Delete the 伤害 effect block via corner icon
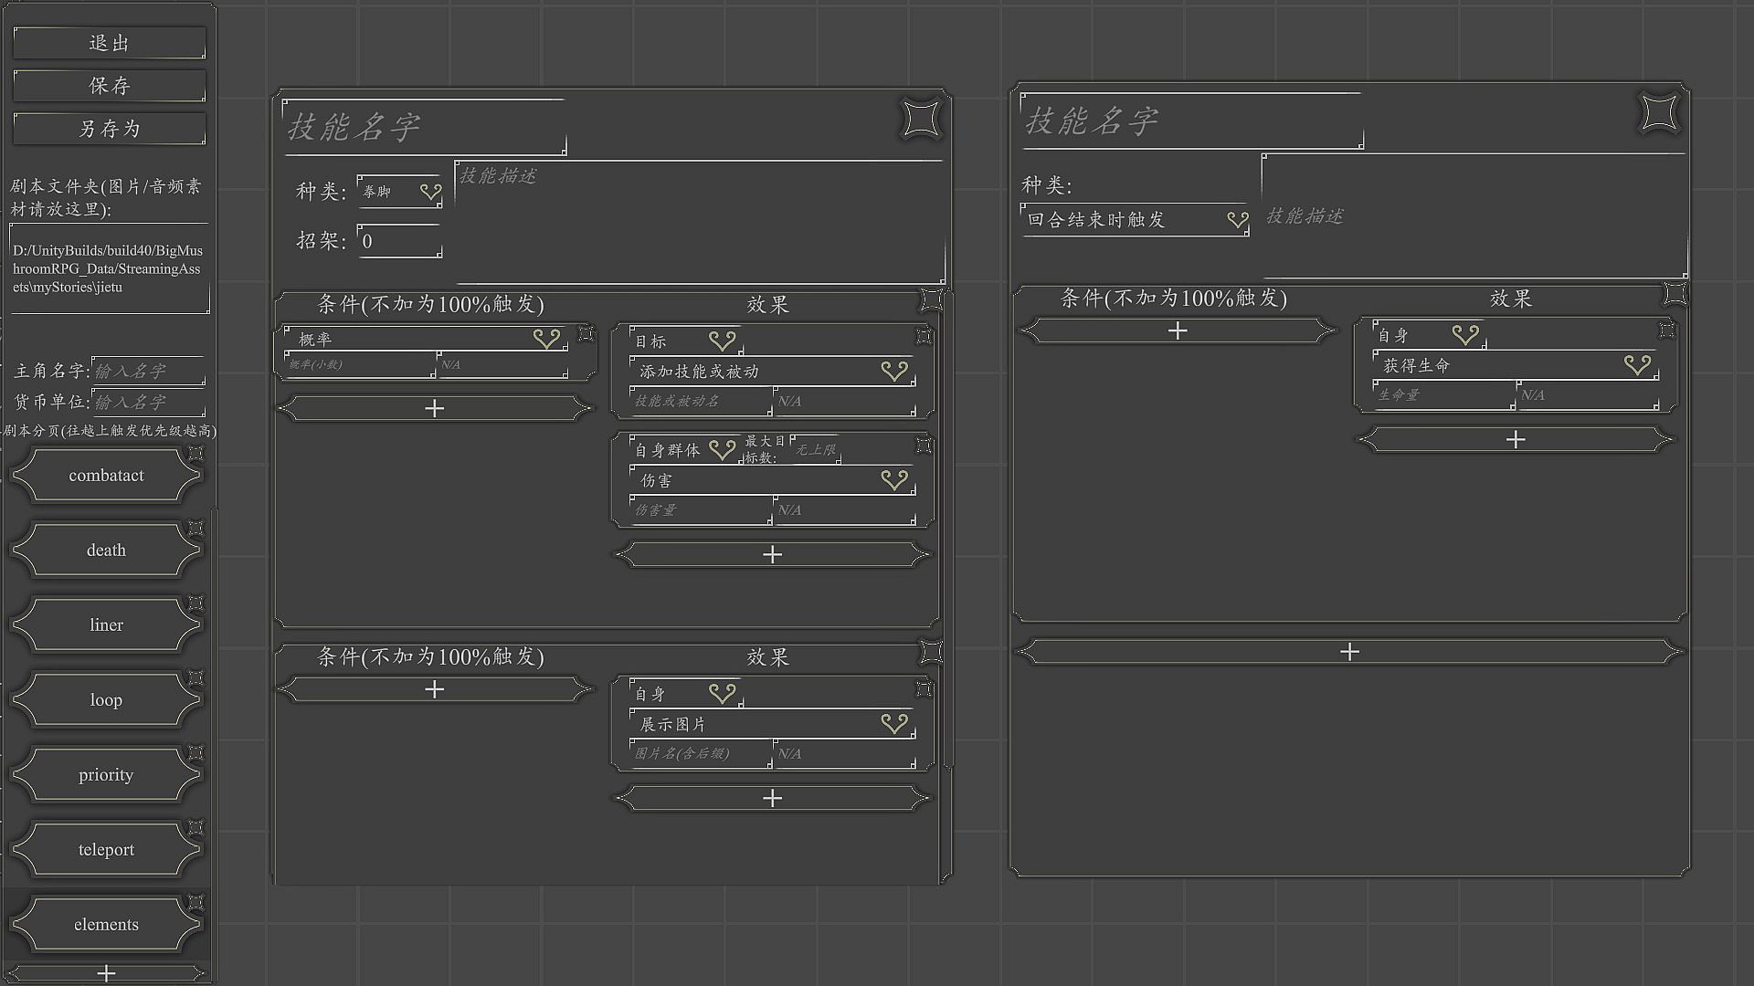The width and height of the screenshot is (1754, 986). click(x=924, y=446)
